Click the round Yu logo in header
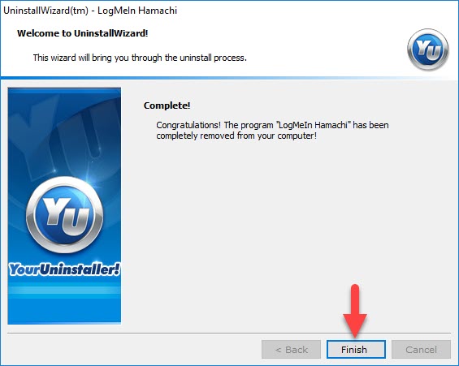The width and height of the screenshot is (459, 366). [427, 50]
